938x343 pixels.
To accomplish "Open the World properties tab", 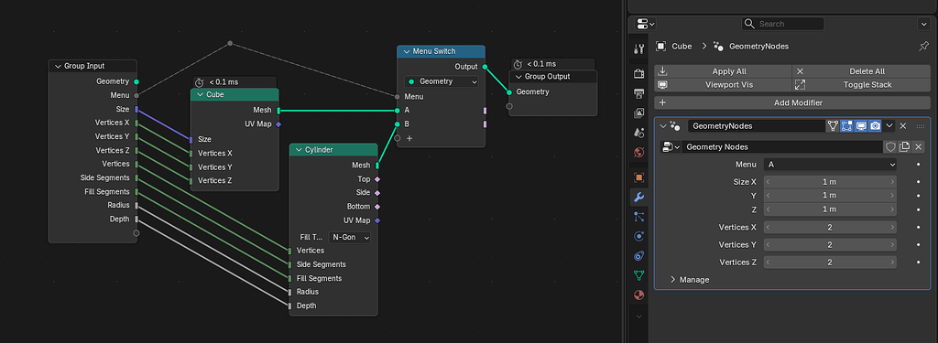I will [638, 152].
